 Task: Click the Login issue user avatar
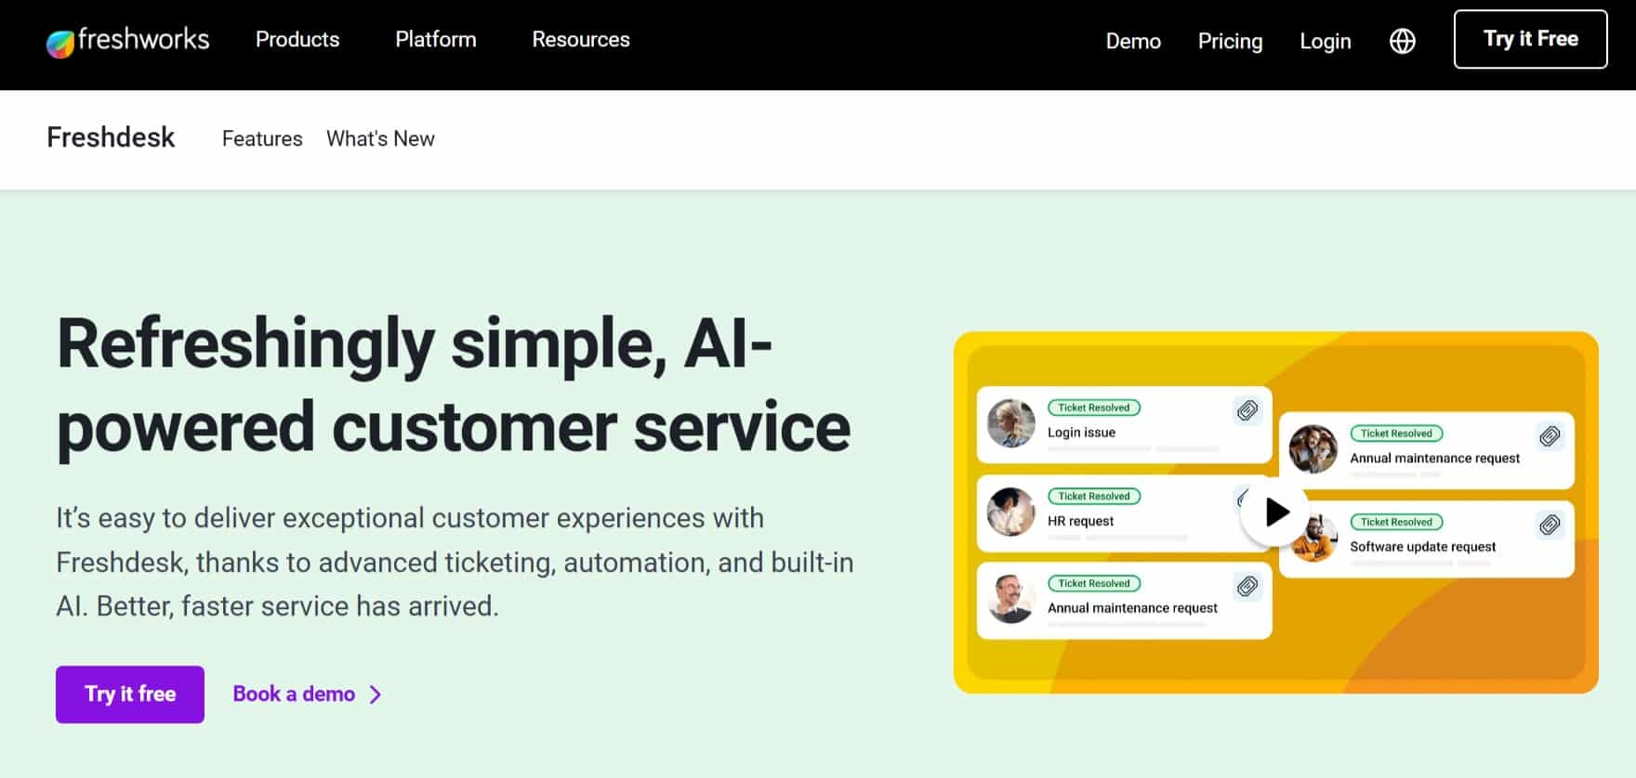coord(1011,424)
